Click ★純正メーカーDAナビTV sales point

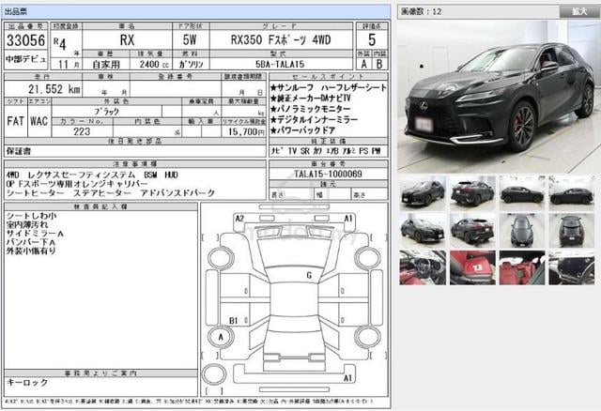click(x=310, y=99)
